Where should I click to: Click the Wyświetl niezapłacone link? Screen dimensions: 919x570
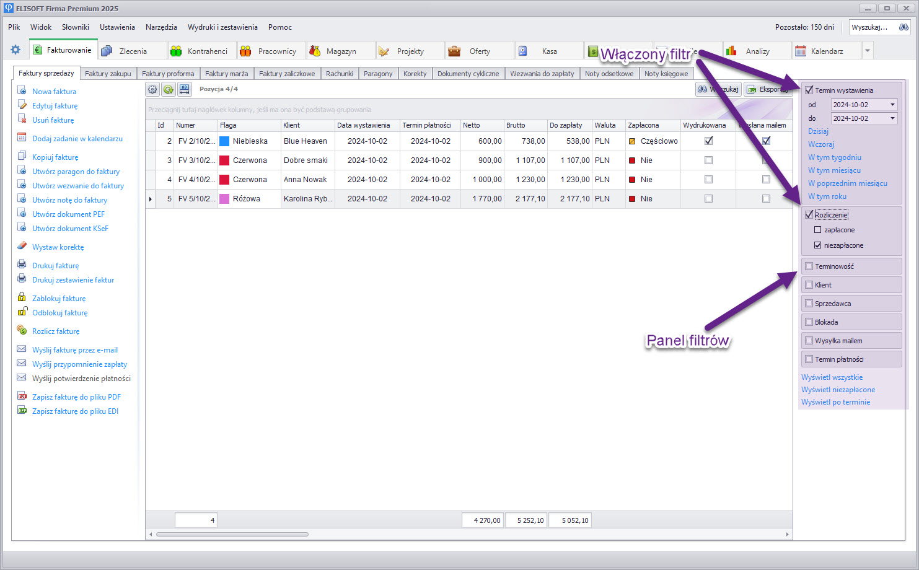tap(838, 390)
